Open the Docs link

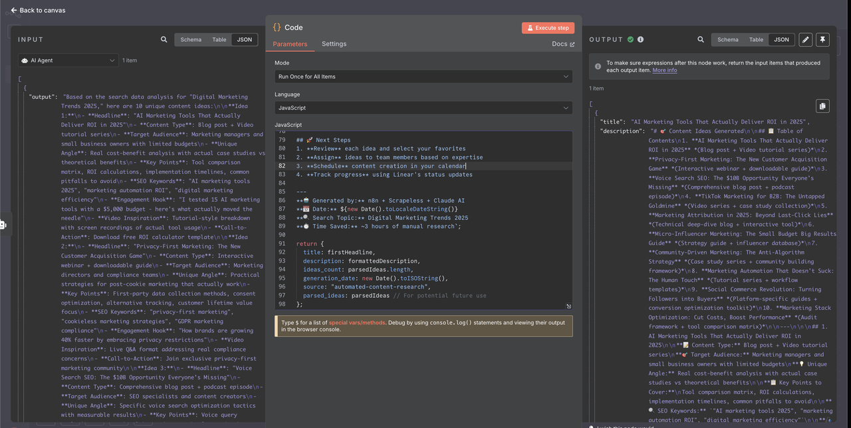(563, 44)
